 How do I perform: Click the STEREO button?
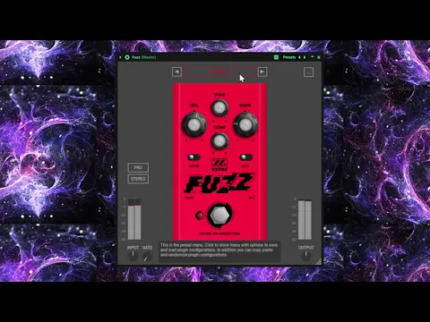[138, 179]
